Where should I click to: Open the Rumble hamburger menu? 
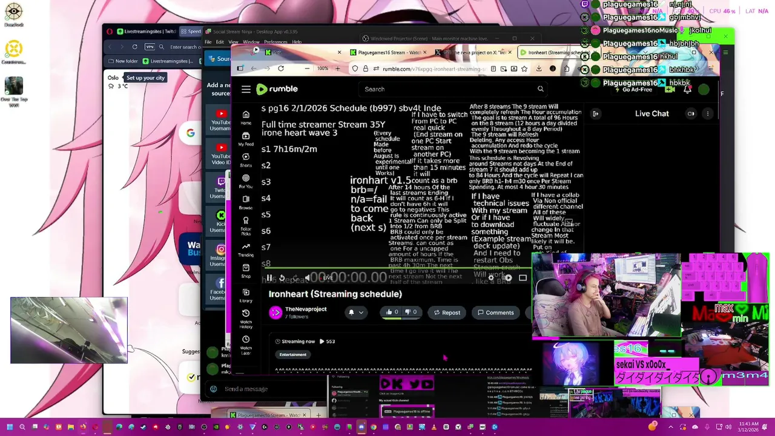246,89
